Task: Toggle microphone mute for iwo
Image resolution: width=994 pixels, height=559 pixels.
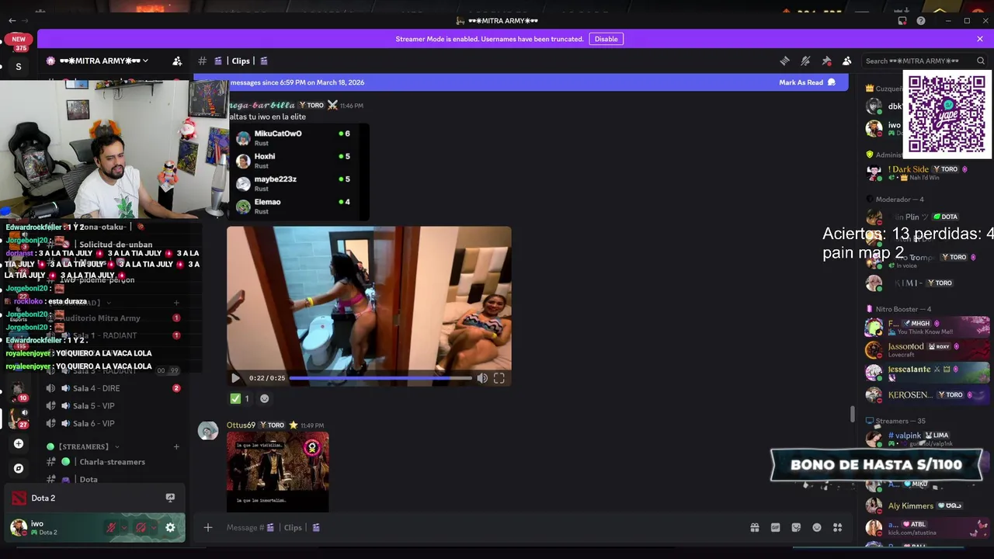Action: pyautogui.click(x=111, y=528)
